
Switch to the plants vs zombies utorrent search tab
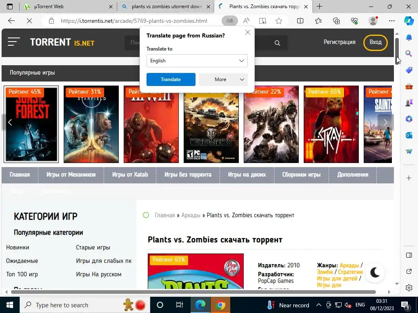(165, 7)
